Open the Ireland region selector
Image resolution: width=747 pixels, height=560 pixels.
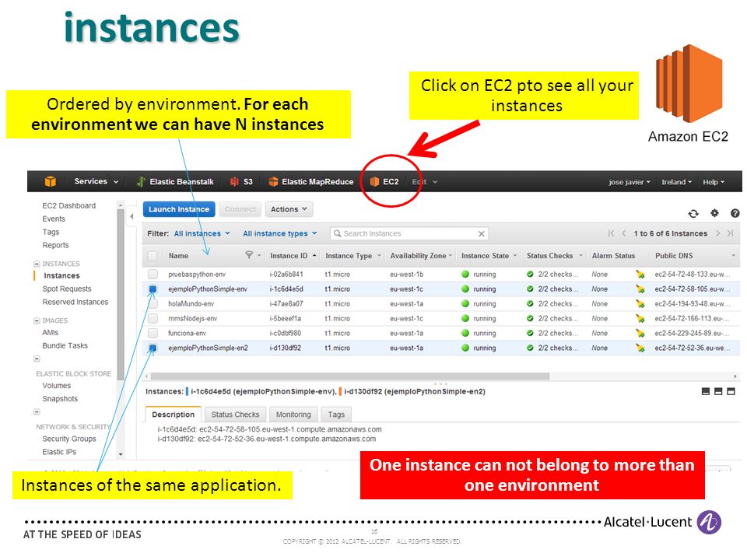pyautogui.click(x=676, y=182)
